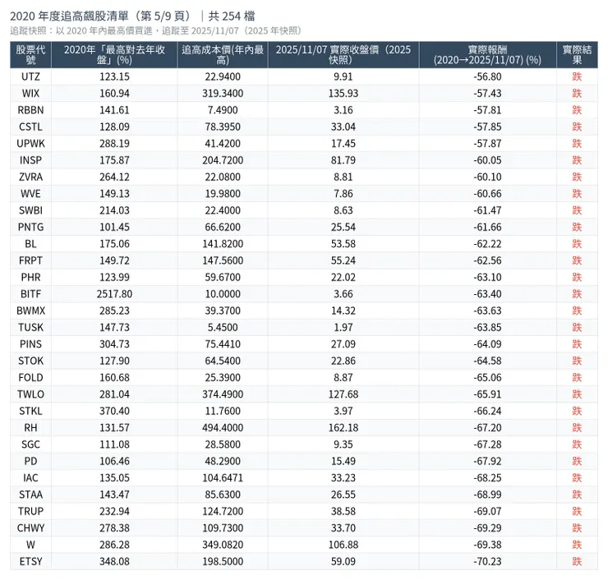Click the 2517.80 value in BITF row
The width and height of the screenshot is (608, 580).
point(114,294)
